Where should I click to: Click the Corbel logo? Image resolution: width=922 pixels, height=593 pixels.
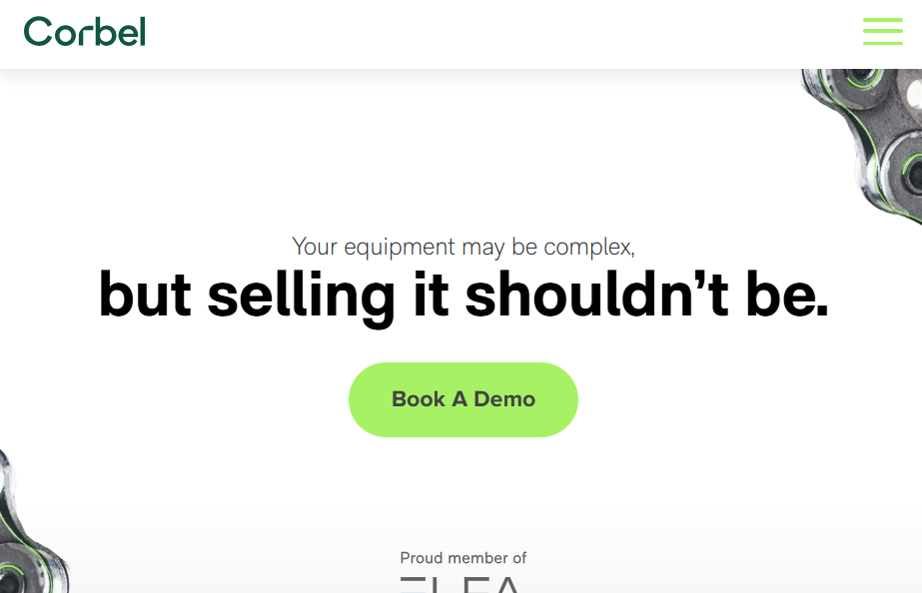[x=85, y=32]
